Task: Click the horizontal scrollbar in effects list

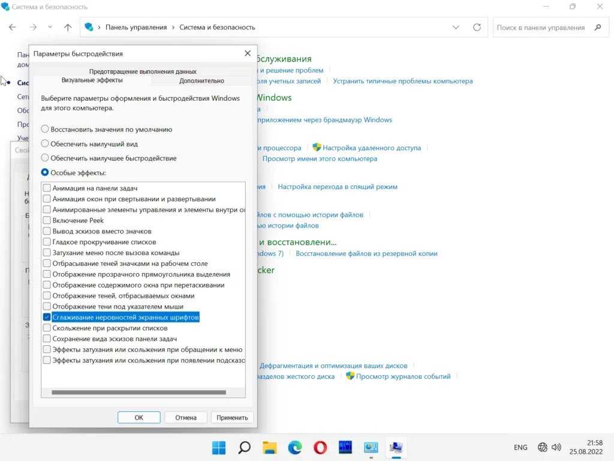Action: 139,393
